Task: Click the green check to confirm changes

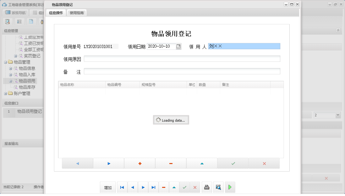Action: coord(185,187)
